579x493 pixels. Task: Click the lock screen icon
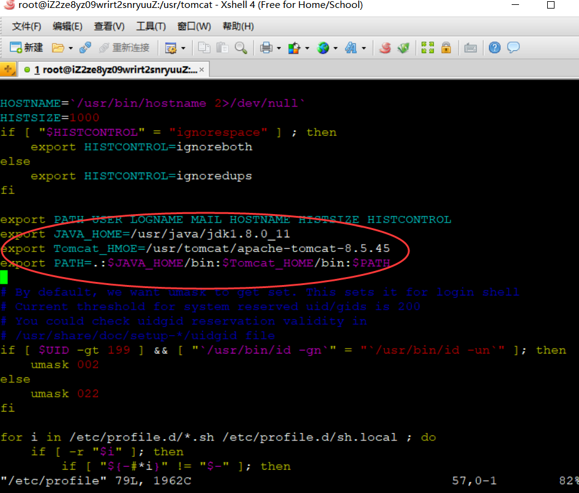446,48
